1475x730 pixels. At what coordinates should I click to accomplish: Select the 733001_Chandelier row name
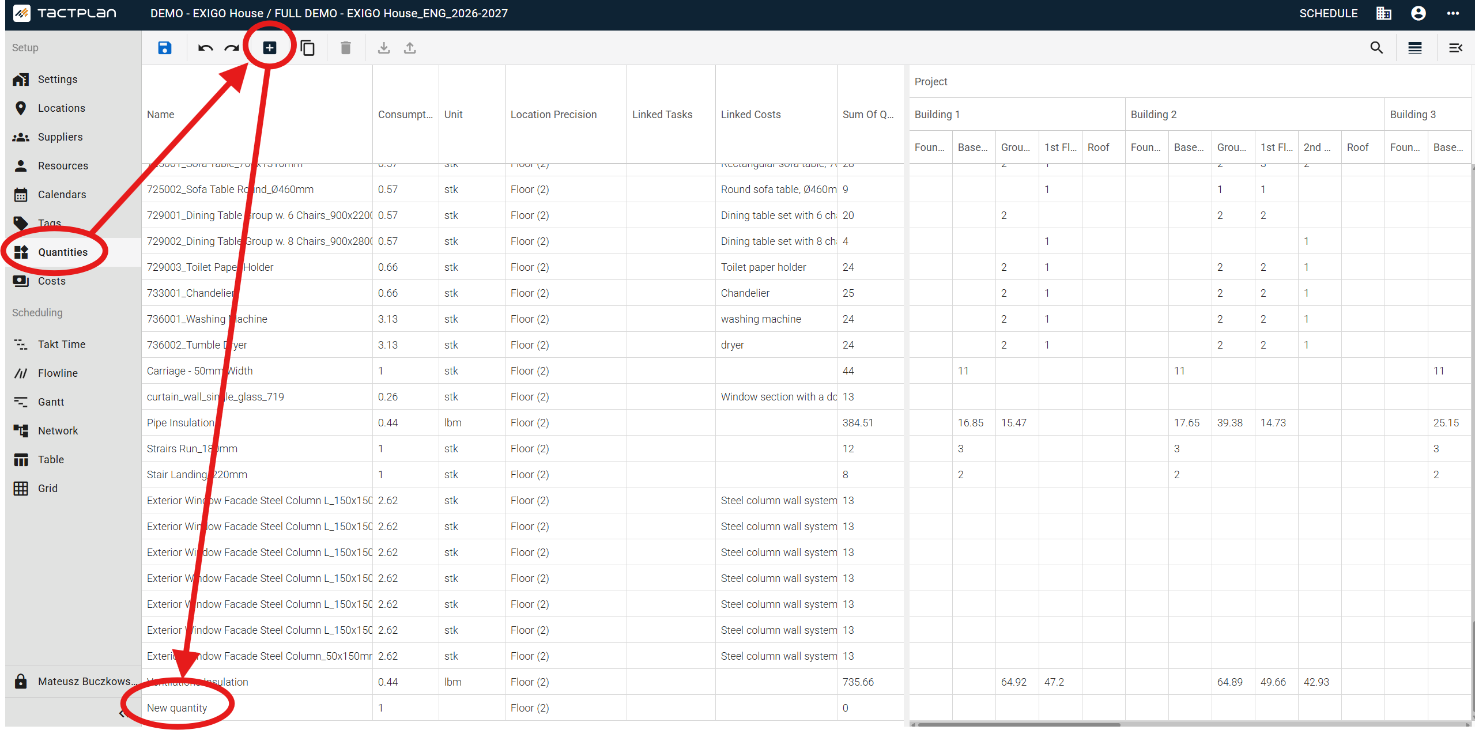pyautogui.click(x=257, y=293)
